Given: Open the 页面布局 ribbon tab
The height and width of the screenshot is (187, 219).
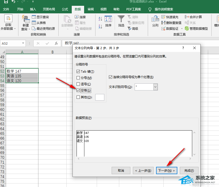Looking at the screenshot, I should [49, 9].
